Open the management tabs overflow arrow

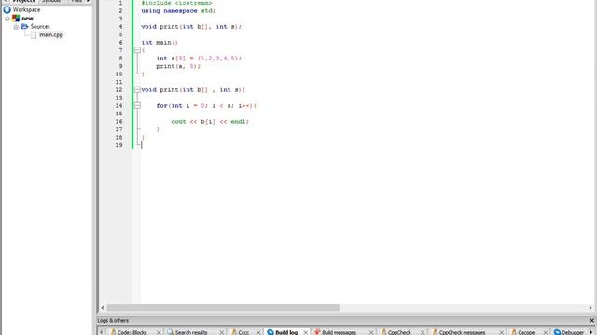tap(88, 1)
